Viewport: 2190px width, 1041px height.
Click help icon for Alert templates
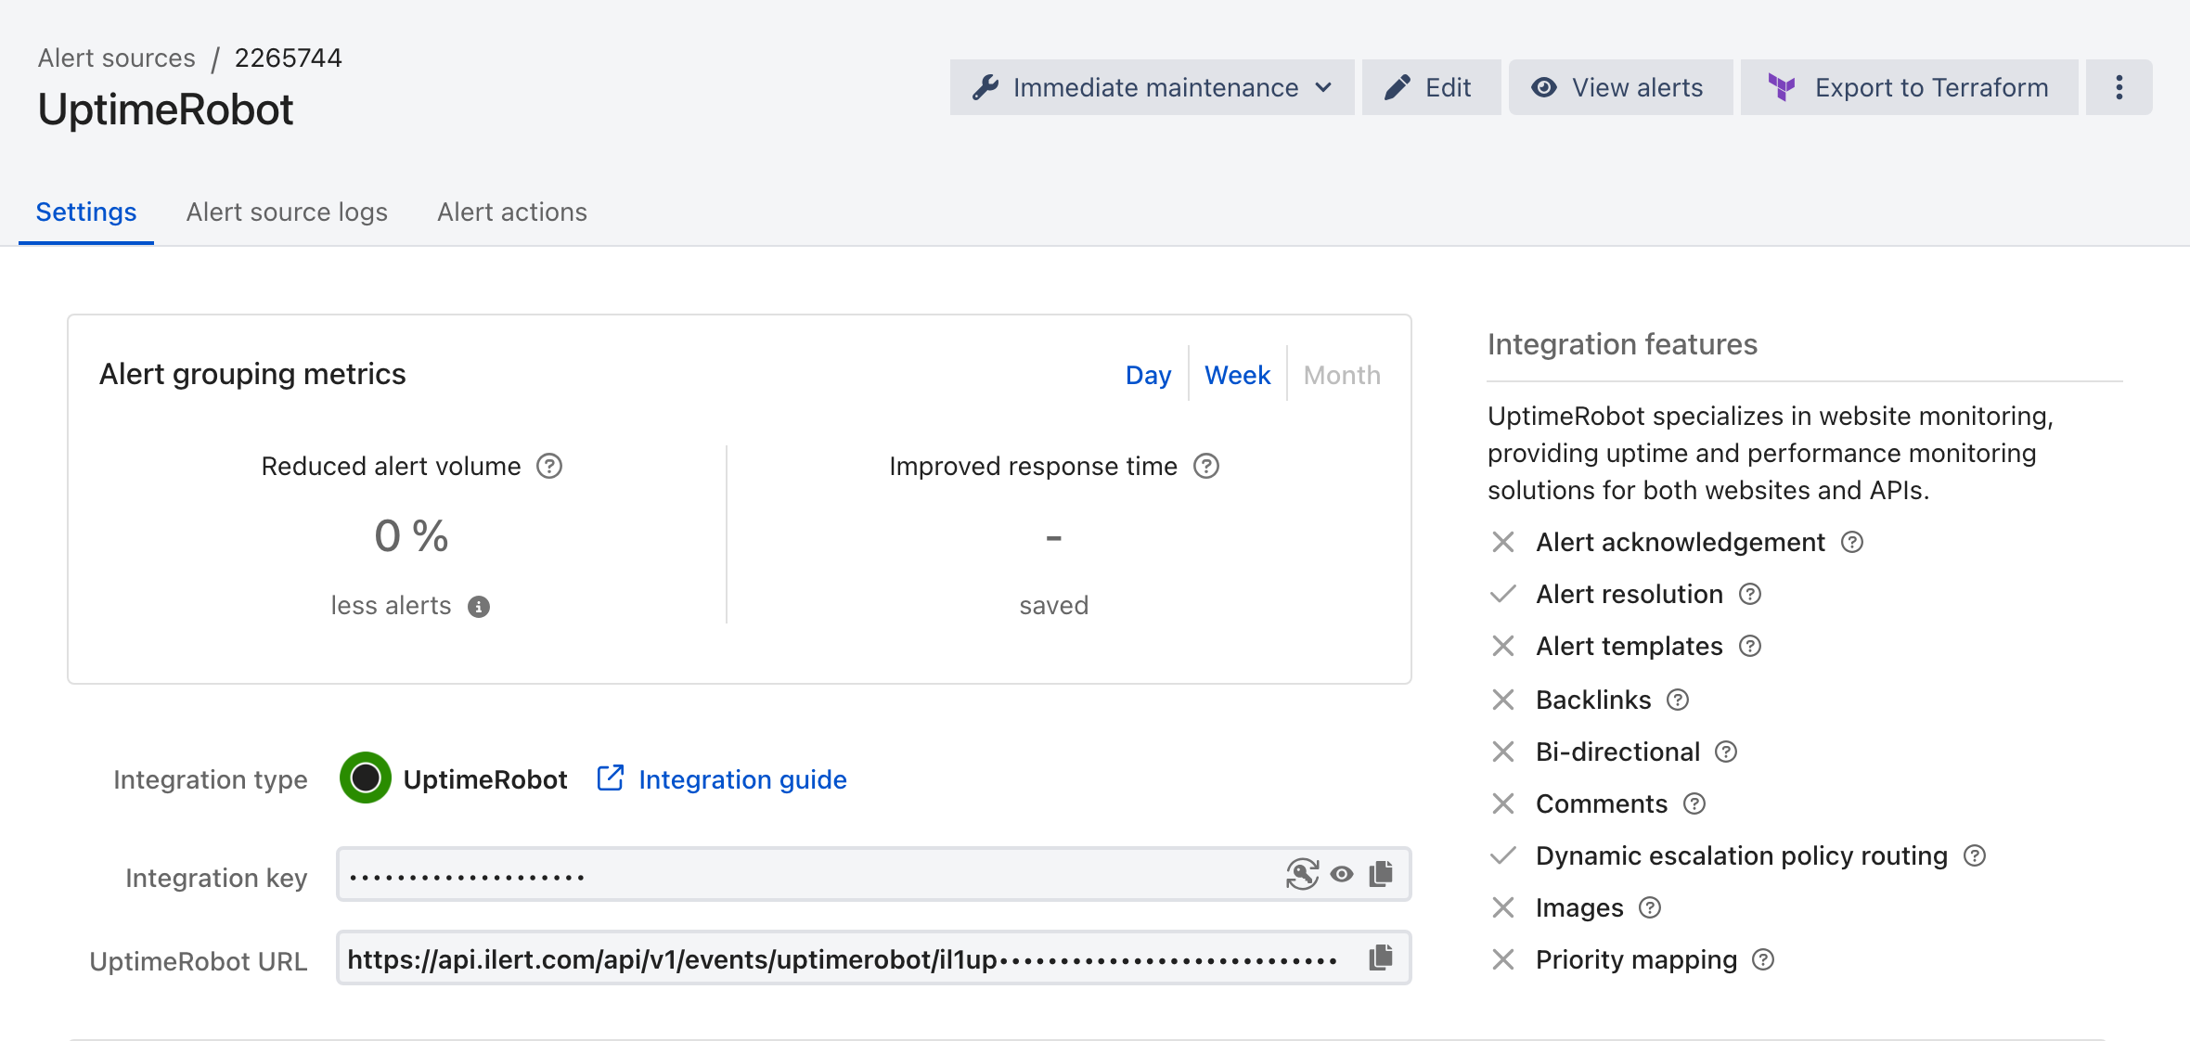pyautogui.click(x=1750, y=646)
